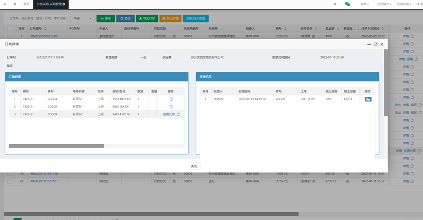Image resolution: width=423 pixels, height=220 pixels.
Task: Expand the 关闭操作 dropdown
Action: pos(384,4)
